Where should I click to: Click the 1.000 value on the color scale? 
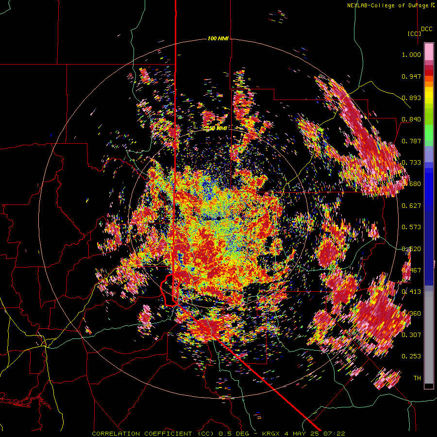pos(411,54)
